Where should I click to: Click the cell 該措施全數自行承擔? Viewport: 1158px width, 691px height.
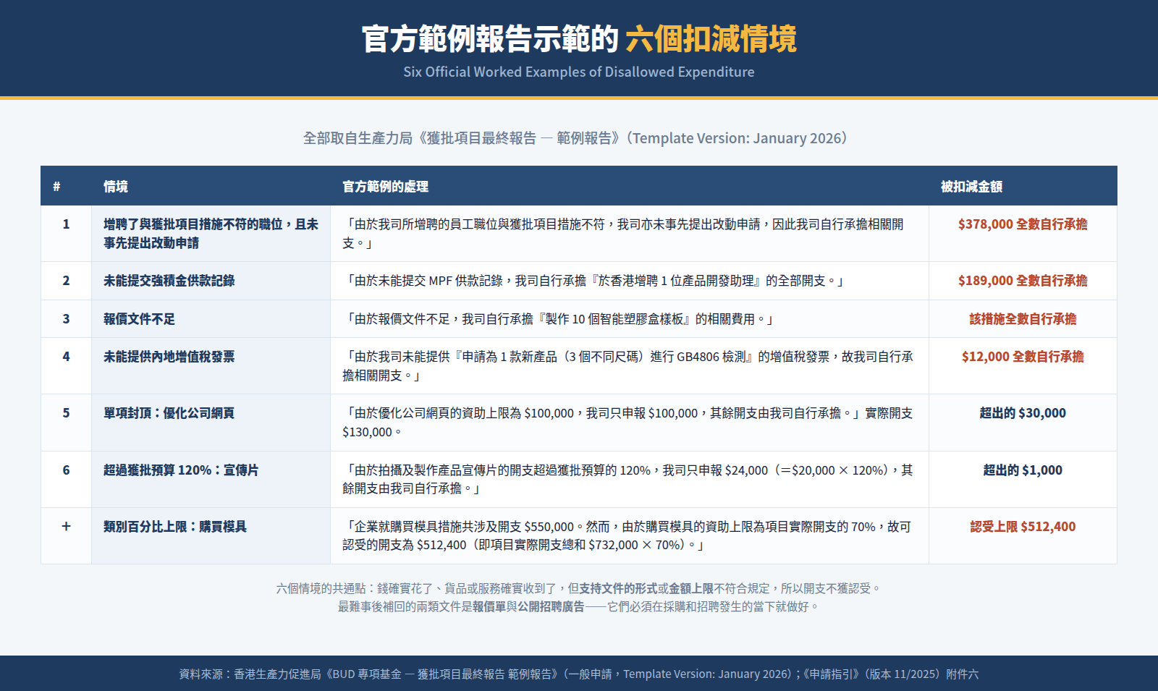(1023, 319)
